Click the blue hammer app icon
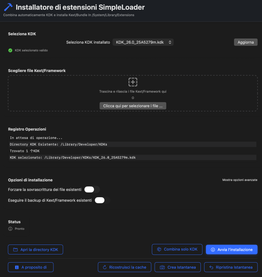 click(8, 7)
